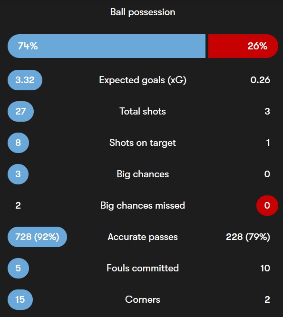Click the 3 big chances badge
The width and height of the screenshot is (283, 317).
tap(18, 174)
